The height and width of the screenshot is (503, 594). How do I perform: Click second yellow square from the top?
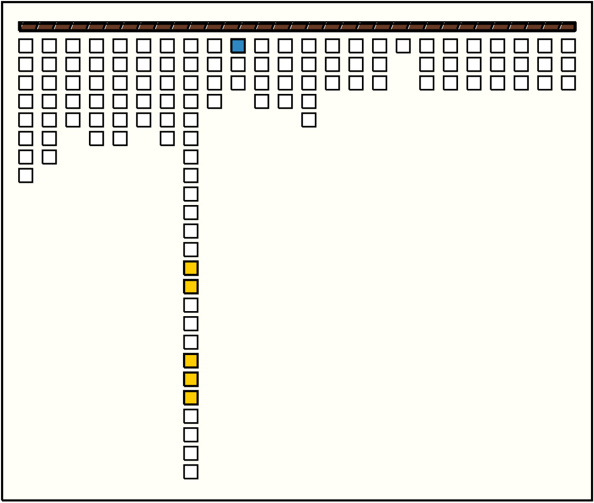[191, 287]
